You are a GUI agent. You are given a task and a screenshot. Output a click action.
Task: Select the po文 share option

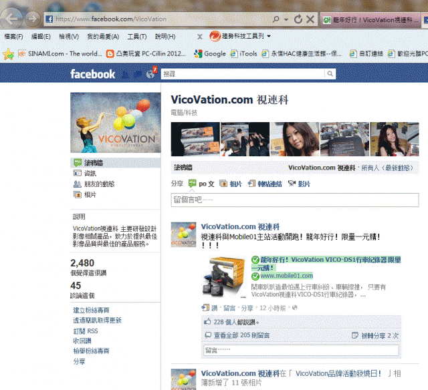[x=201, y=184]
